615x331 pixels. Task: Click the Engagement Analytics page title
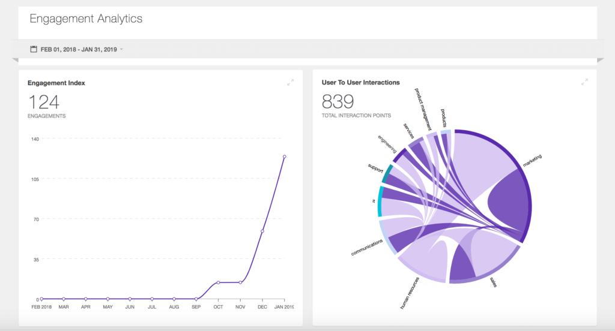click(86, 19)
